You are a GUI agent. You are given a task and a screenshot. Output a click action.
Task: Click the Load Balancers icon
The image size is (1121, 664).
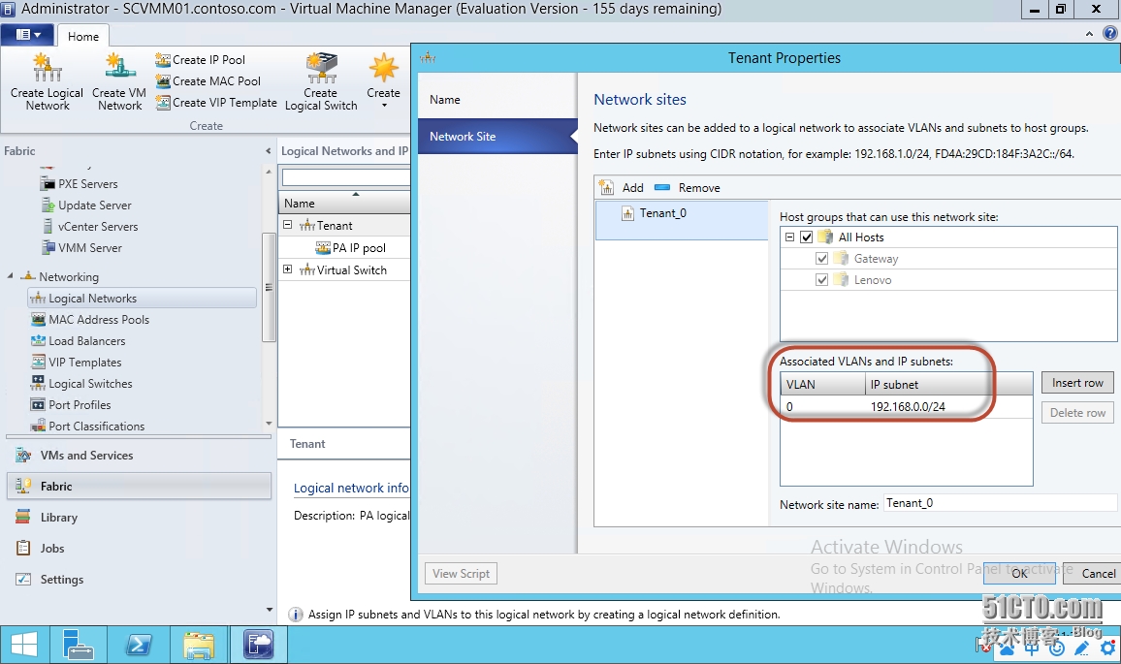38,341
